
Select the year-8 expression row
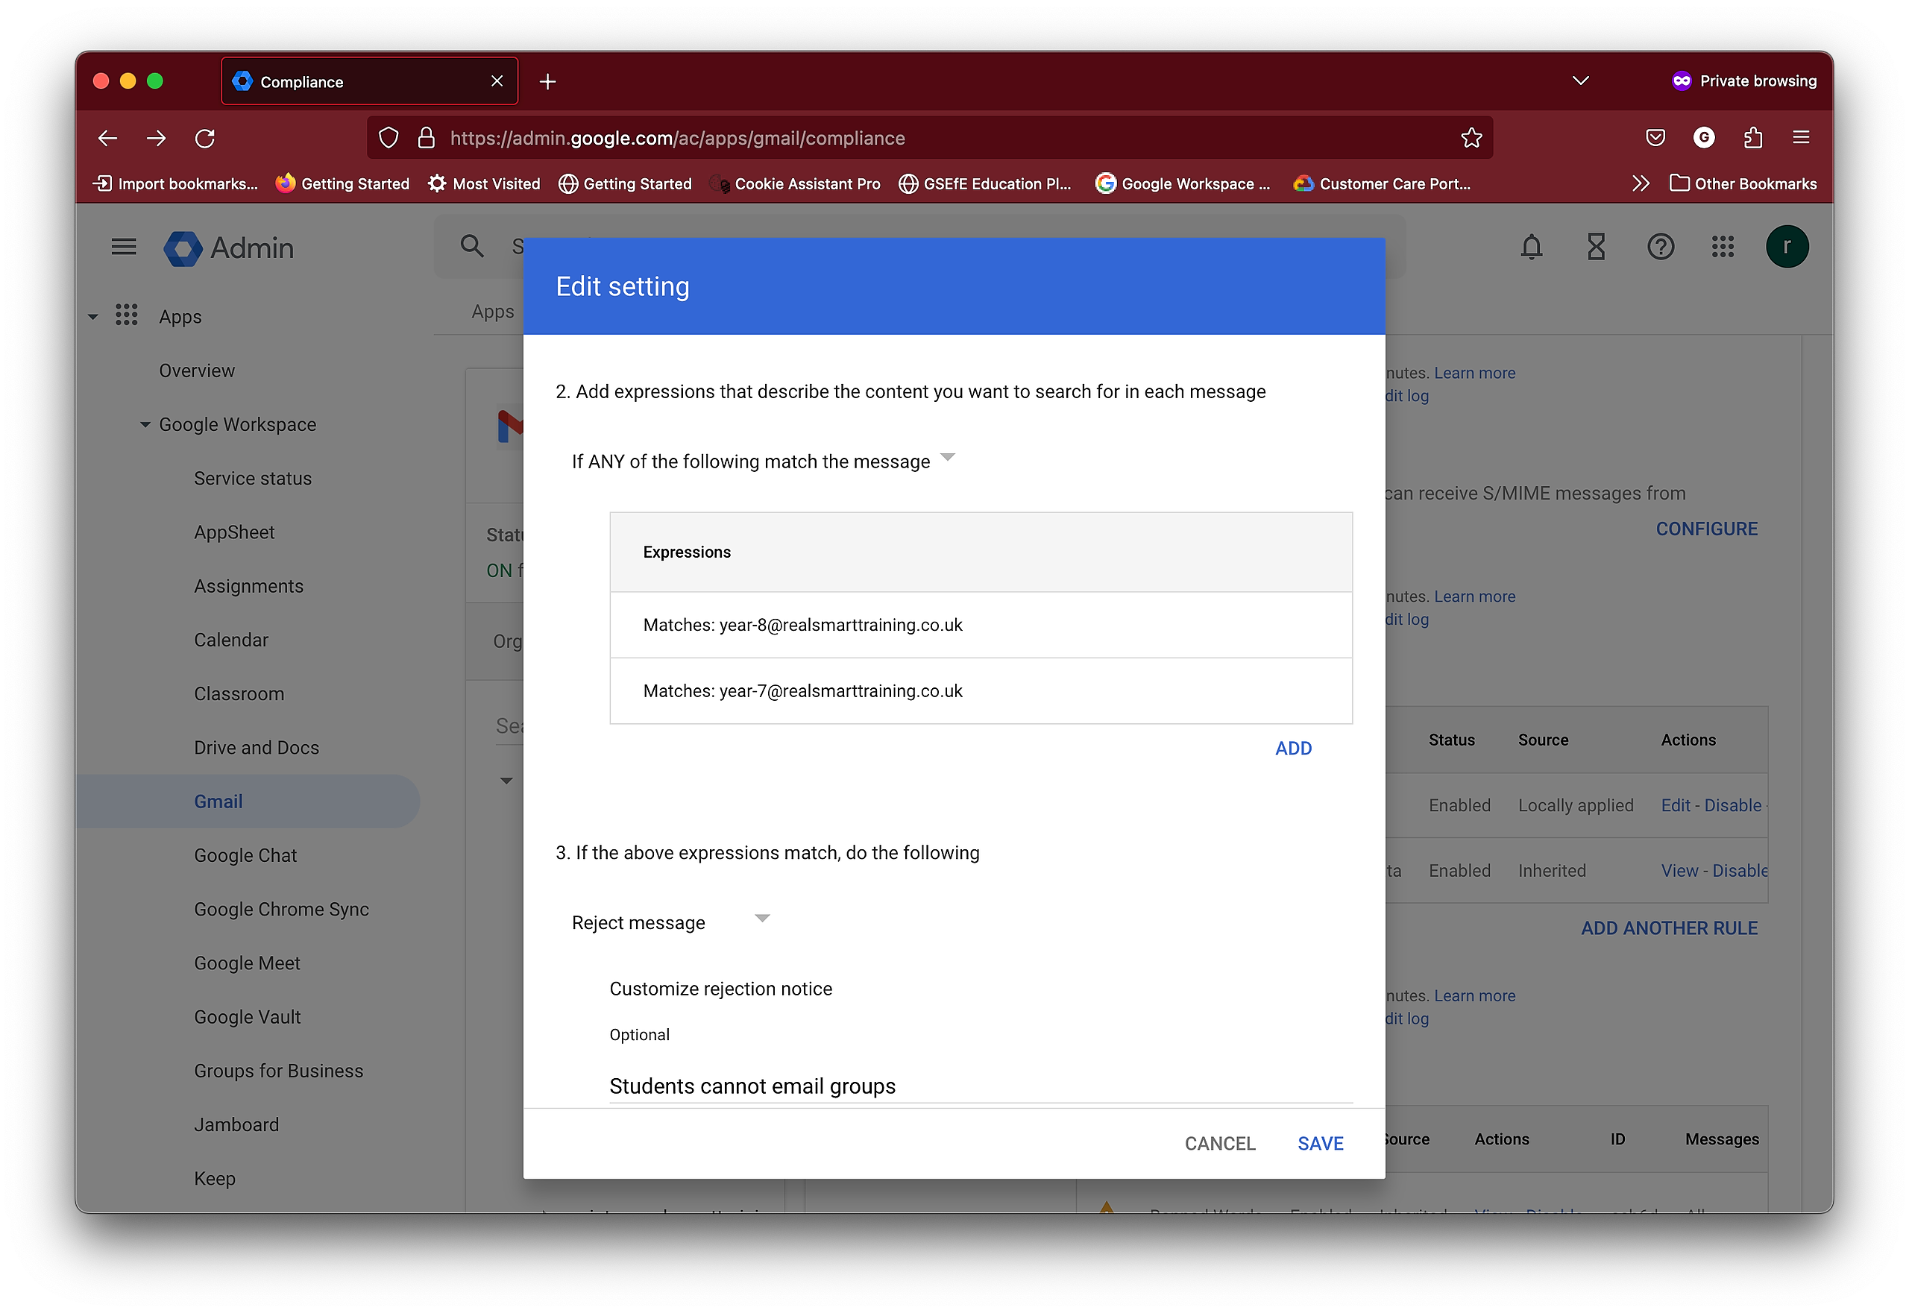[979, 626]
